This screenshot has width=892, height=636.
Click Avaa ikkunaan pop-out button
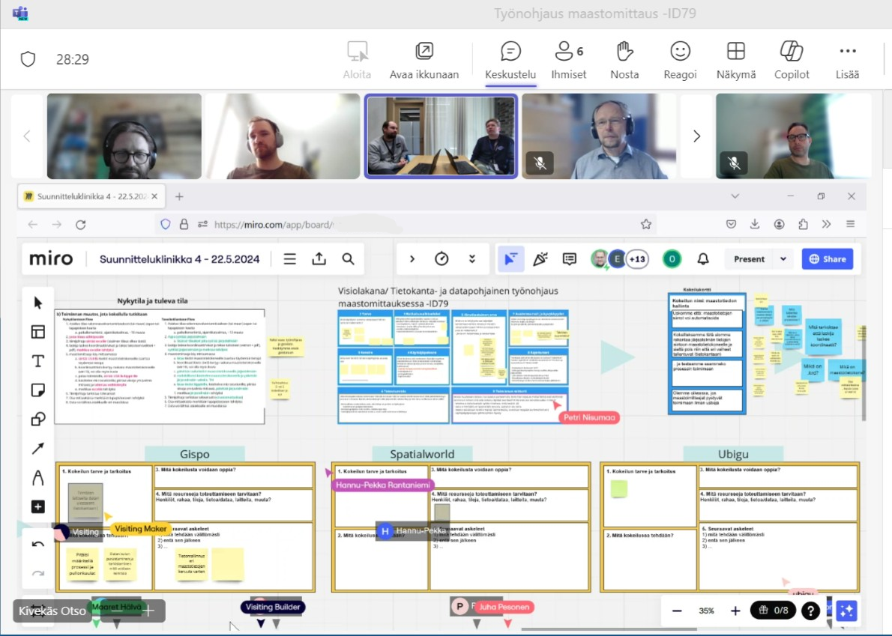click(x=424, y=60)
